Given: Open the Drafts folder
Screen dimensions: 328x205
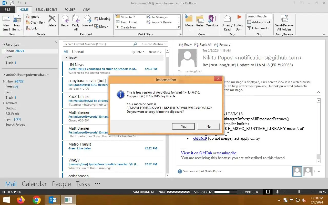Looking at the screenshot, I should point(12,87).
